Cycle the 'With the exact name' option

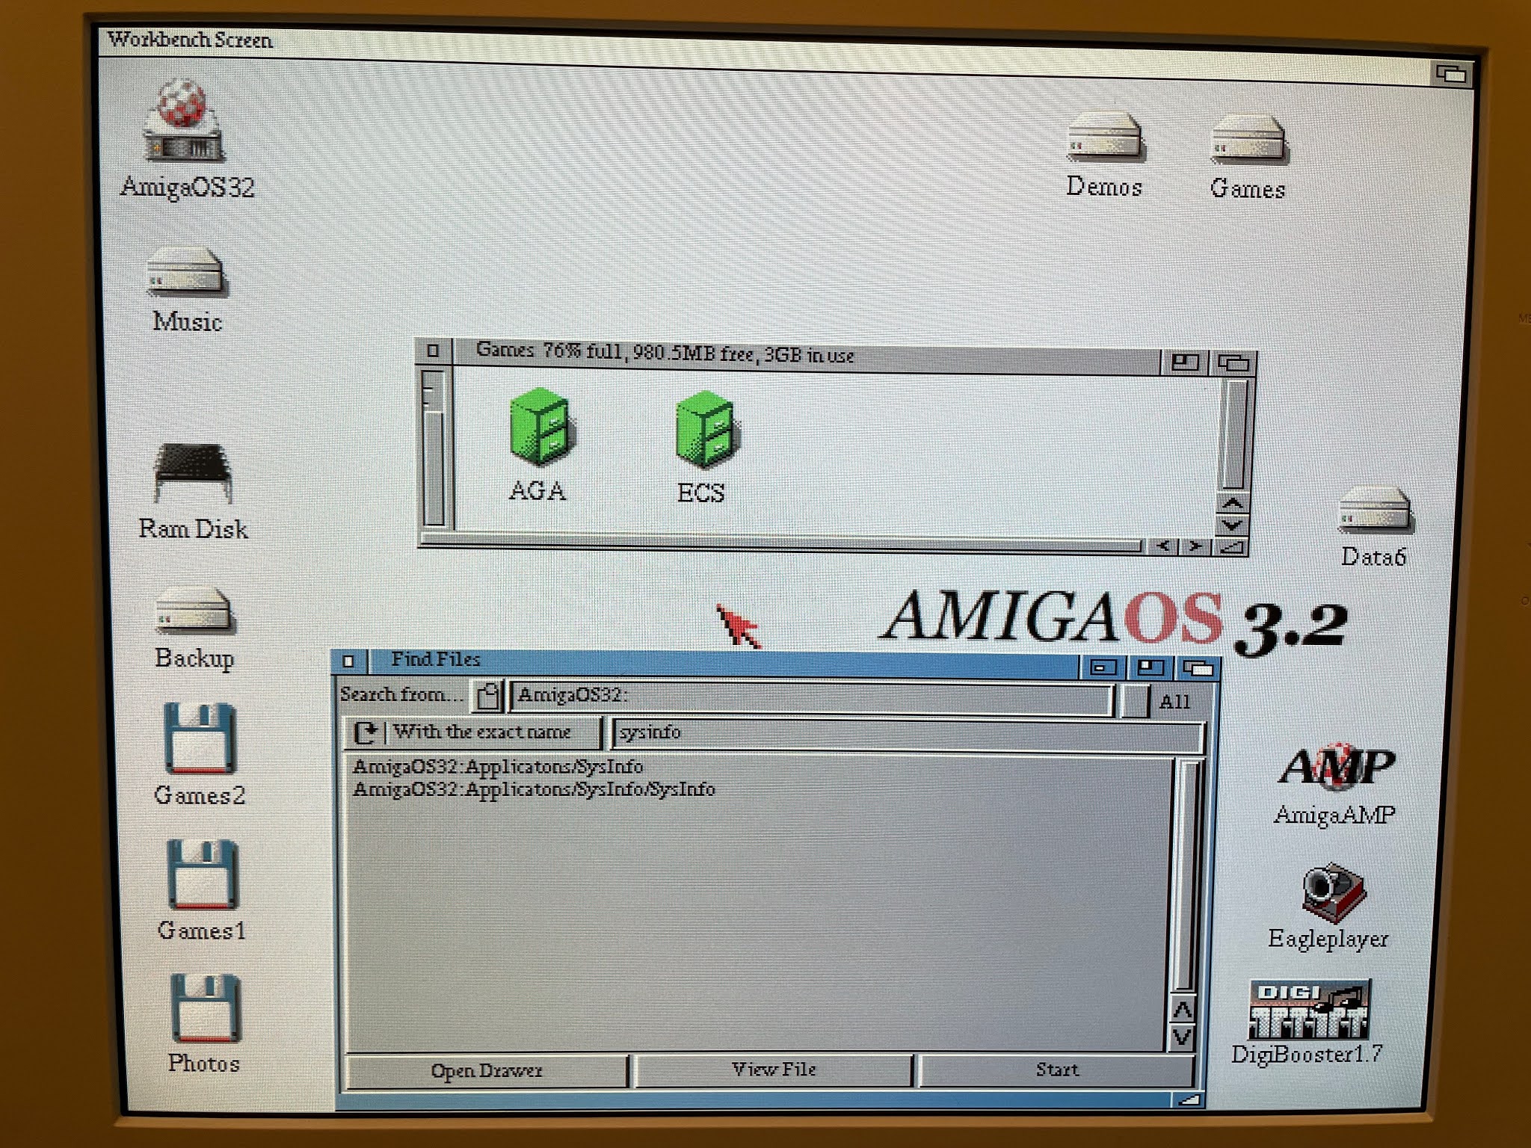coord(475,732)
